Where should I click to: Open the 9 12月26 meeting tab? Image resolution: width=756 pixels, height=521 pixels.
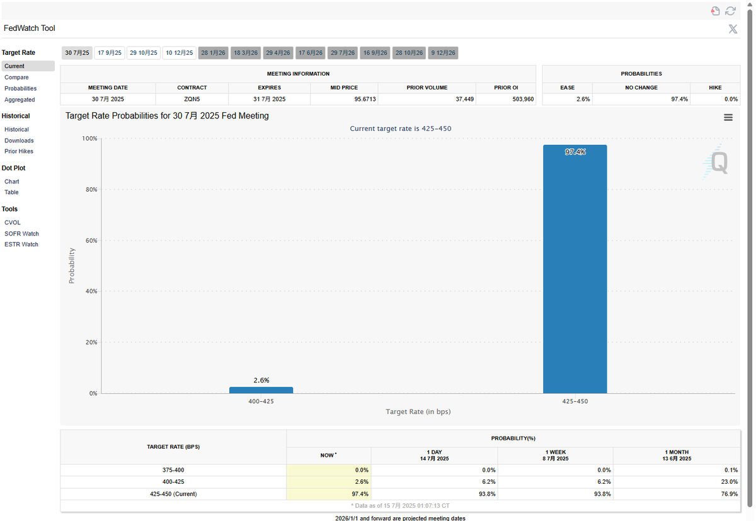(x=444, y=53)
